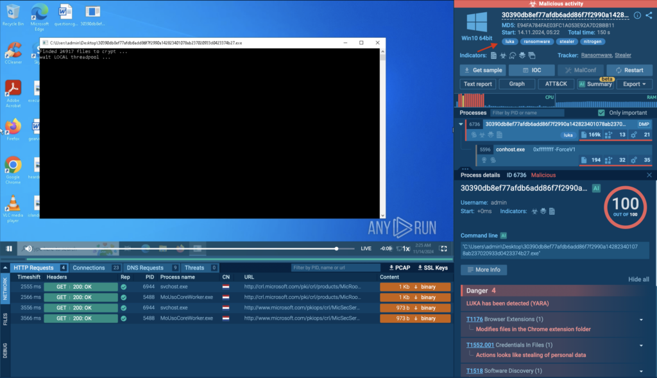This screenshot has height=378, width=657.
Task: Download the PCAP file
Action: (400, 268)
